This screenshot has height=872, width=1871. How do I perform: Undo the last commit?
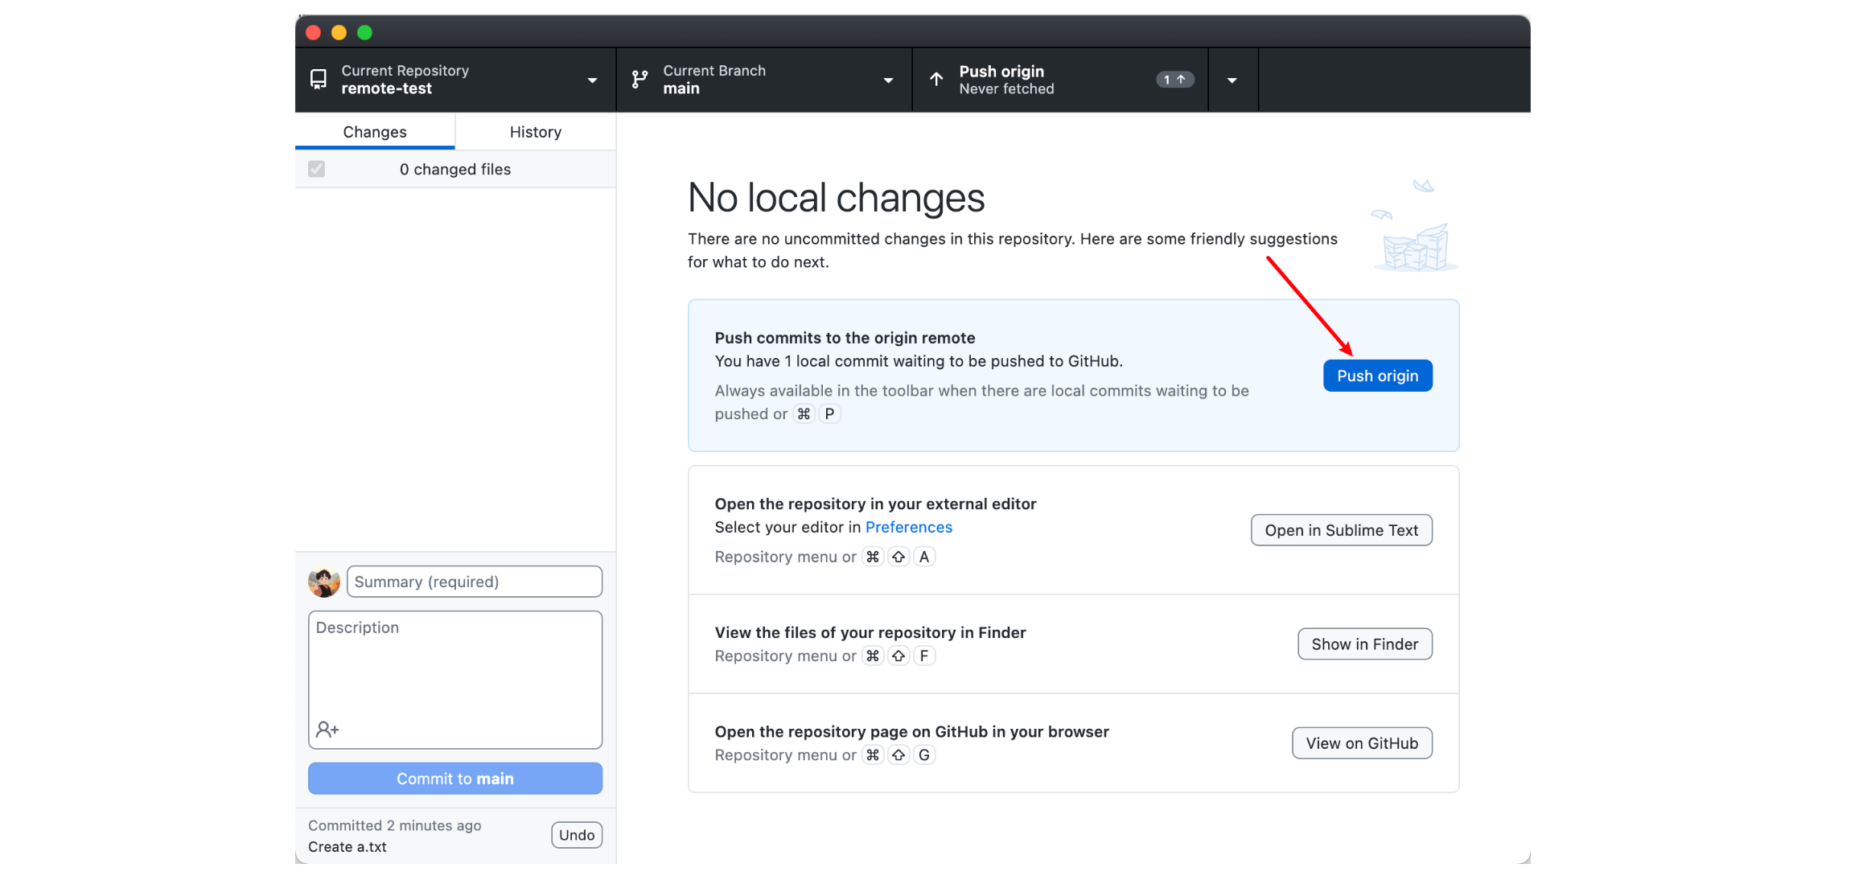tap(576, 835)
